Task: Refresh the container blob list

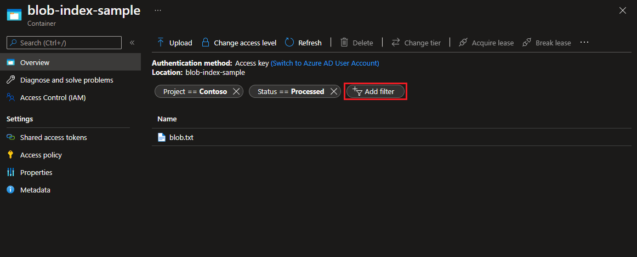Action: (x=304, y=43)
